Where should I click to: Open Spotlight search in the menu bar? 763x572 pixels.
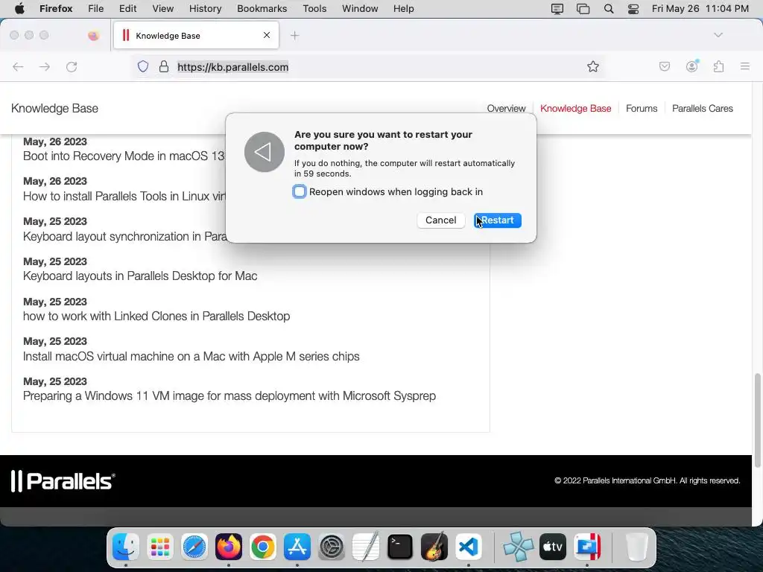click(608, 9)
